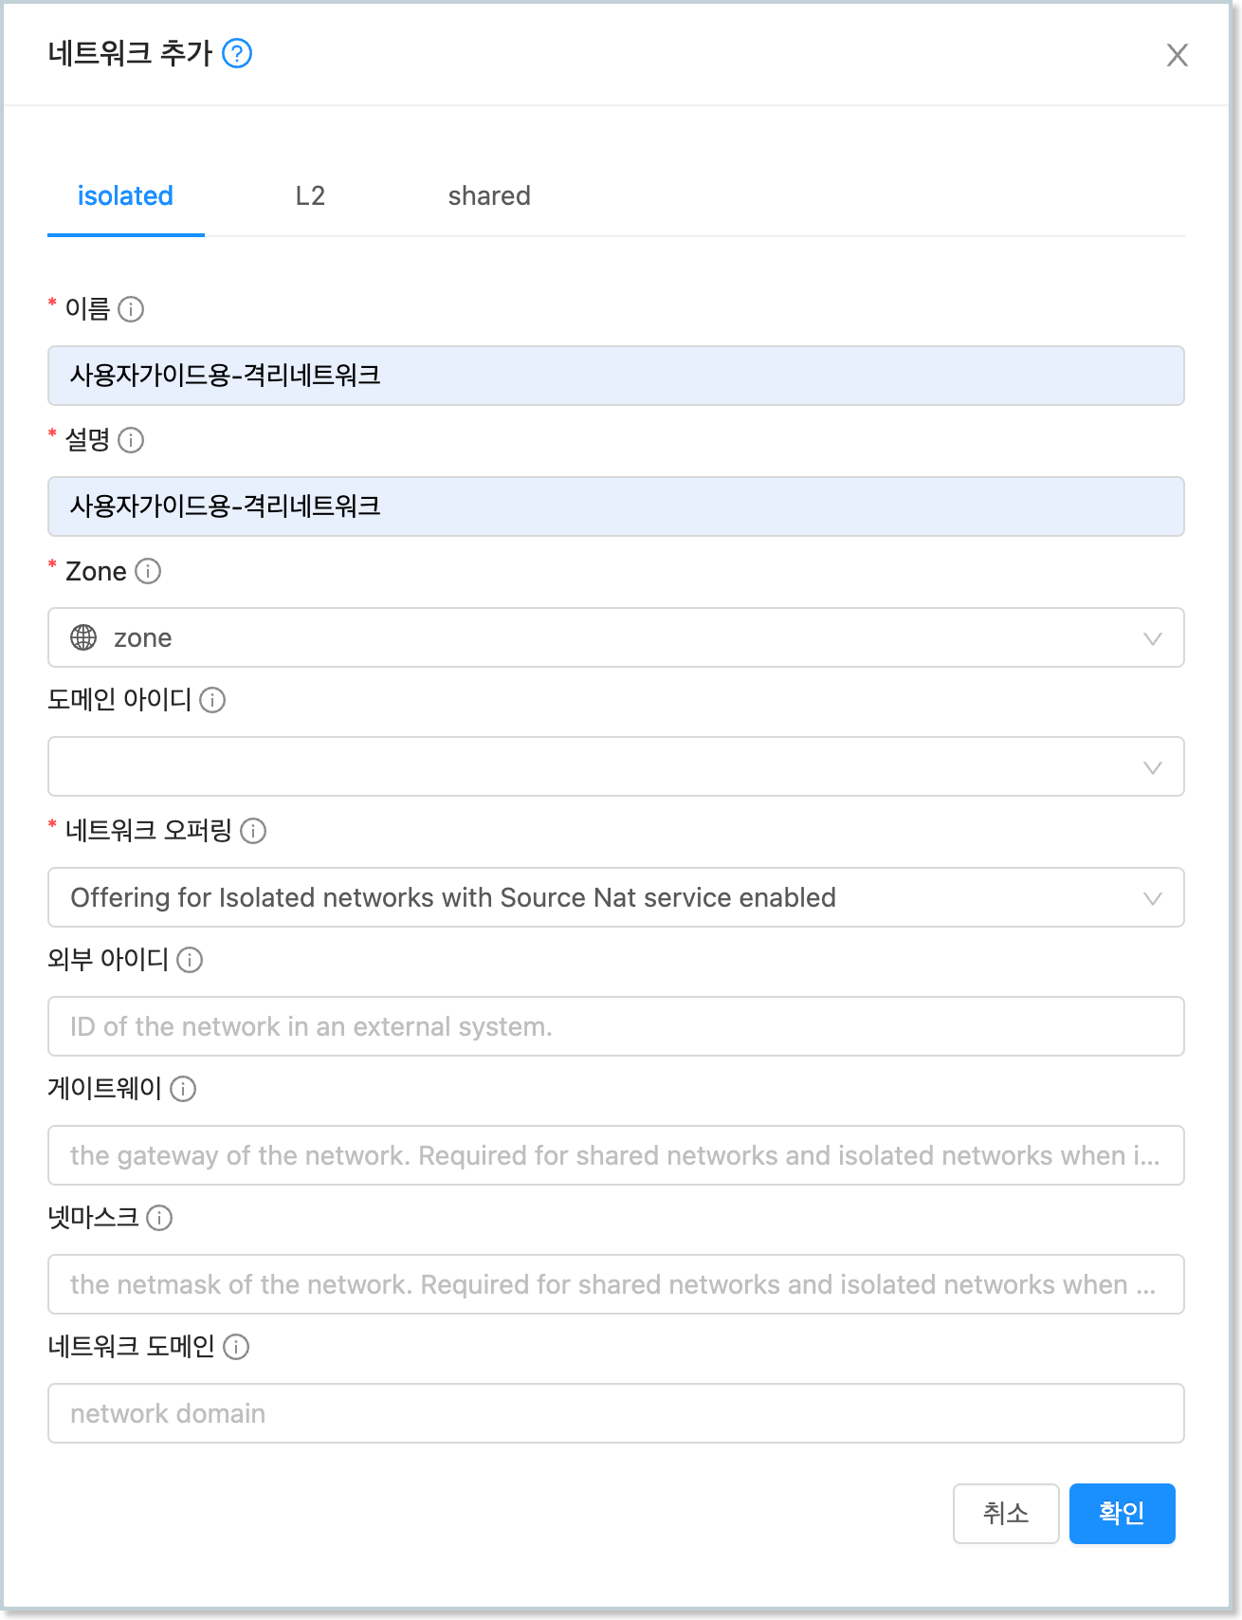1242x1620 pixels.
Task: Click the info icon beside Zone label
Action: [x=148, y=571]
